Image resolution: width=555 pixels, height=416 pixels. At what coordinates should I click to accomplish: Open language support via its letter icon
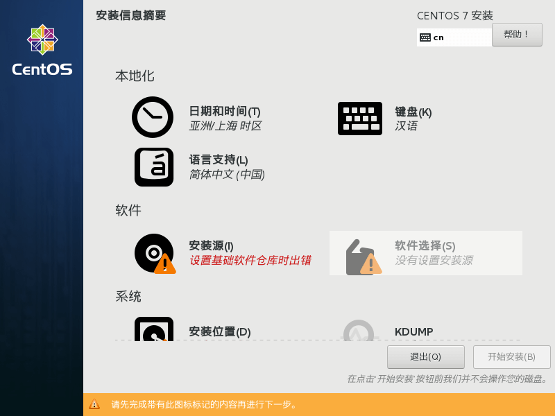153,167
